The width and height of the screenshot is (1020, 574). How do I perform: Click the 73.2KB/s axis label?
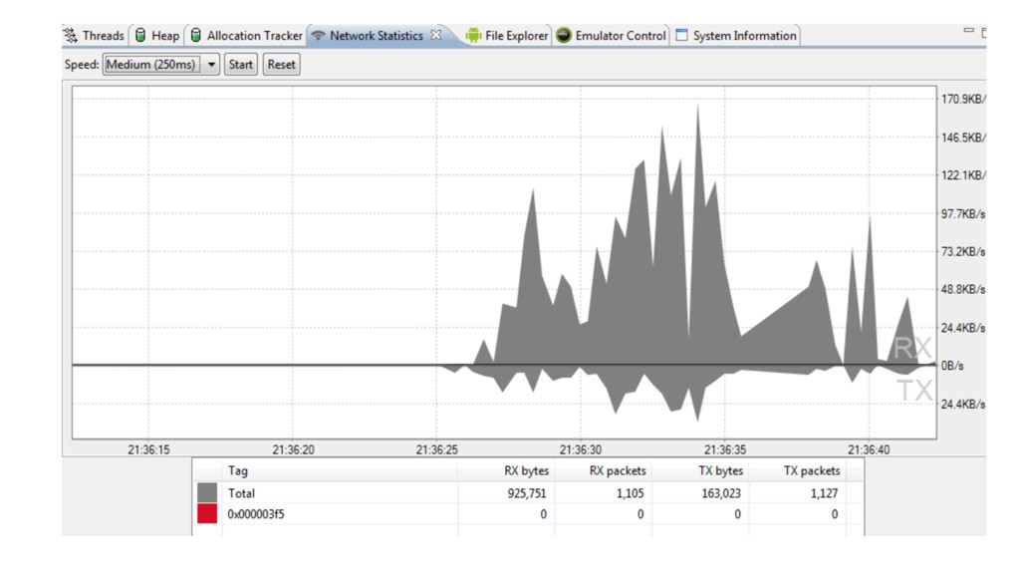[963, 251]
